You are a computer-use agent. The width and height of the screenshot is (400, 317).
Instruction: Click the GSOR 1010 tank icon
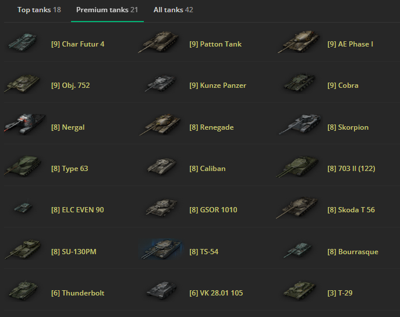(161, 208)
